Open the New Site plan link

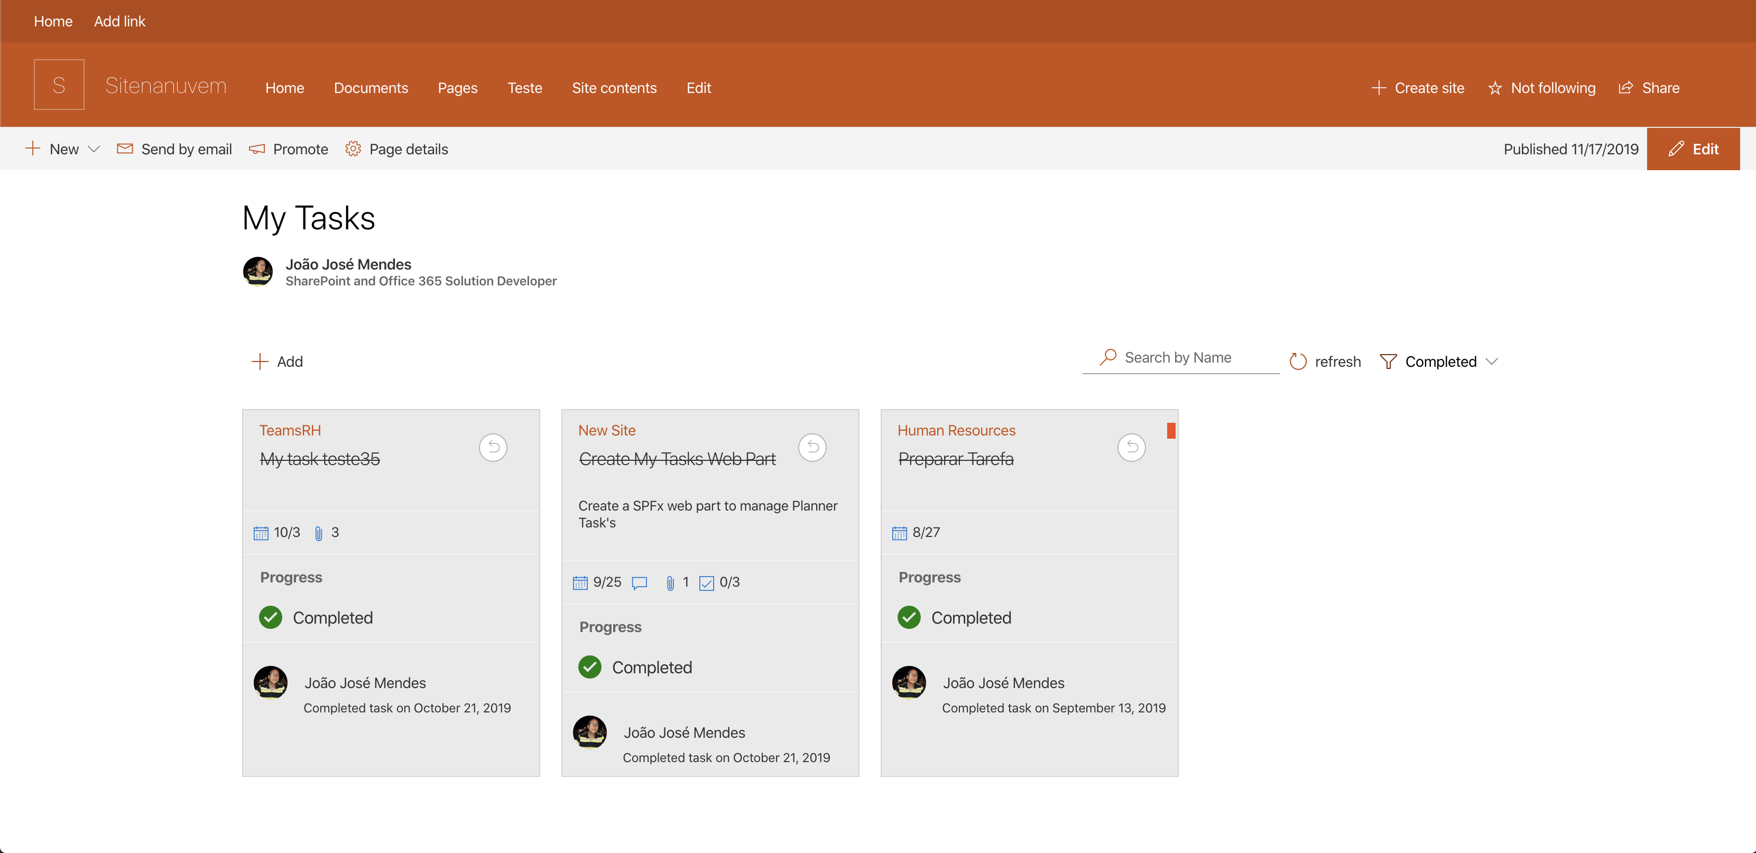click(607, 431)
